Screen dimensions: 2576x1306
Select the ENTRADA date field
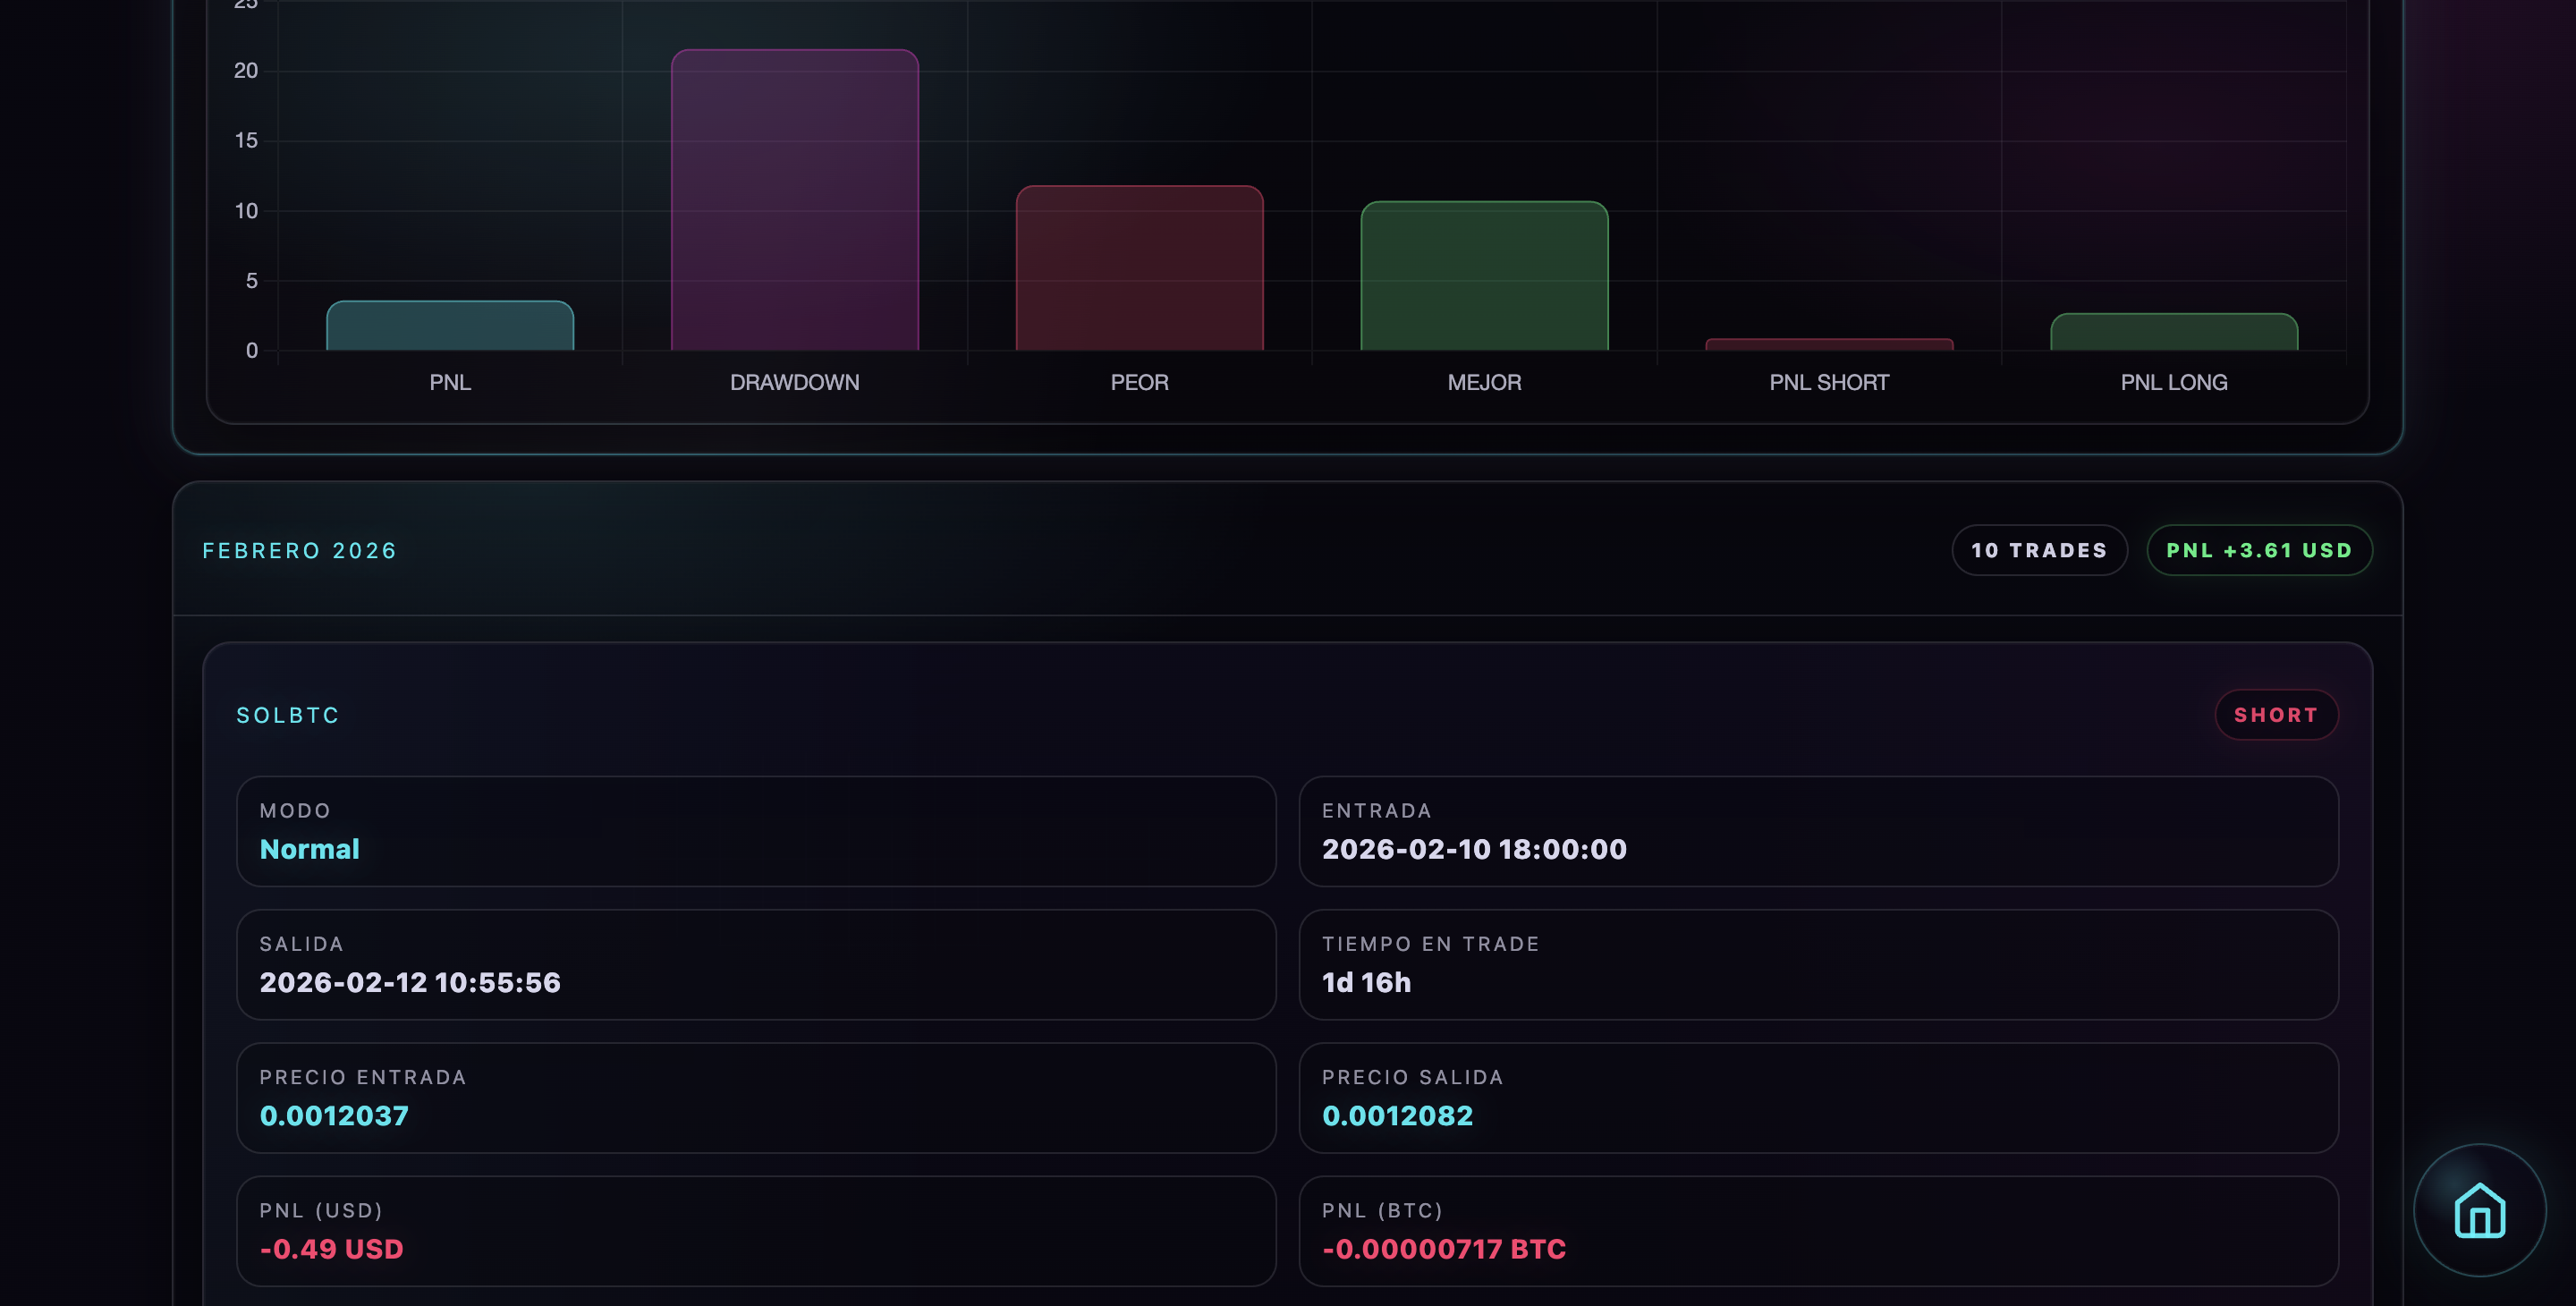1817,831
